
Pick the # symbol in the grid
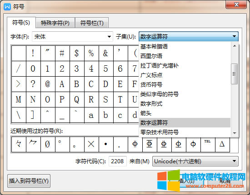point(62,53)
